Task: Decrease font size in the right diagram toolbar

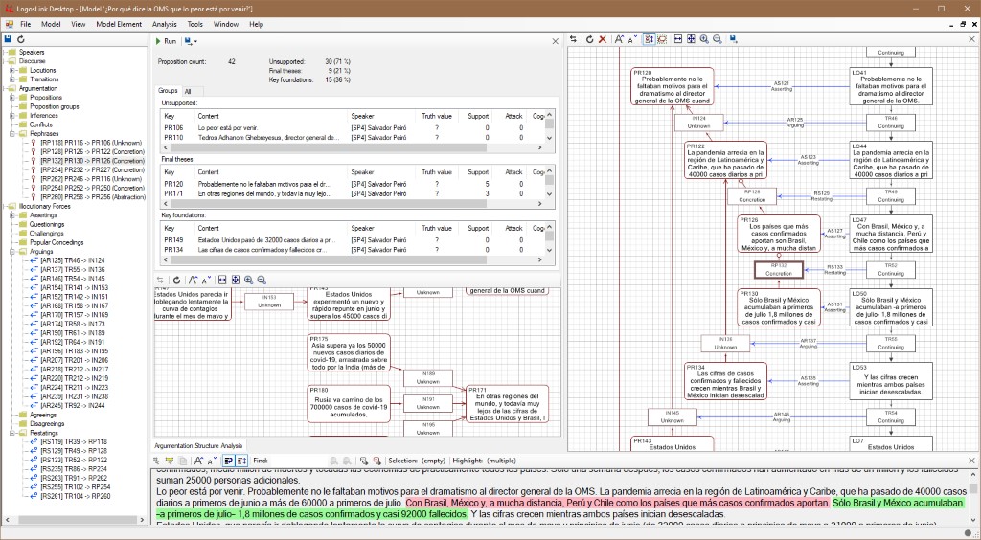Action: (632, 39)
